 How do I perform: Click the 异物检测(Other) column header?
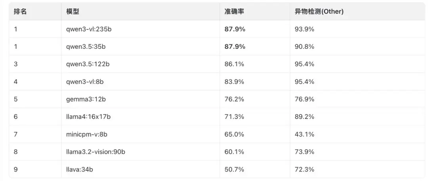point(316,11)
